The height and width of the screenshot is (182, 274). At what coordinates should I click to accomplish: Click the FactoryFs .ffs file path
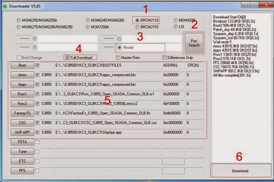(108, 113)
